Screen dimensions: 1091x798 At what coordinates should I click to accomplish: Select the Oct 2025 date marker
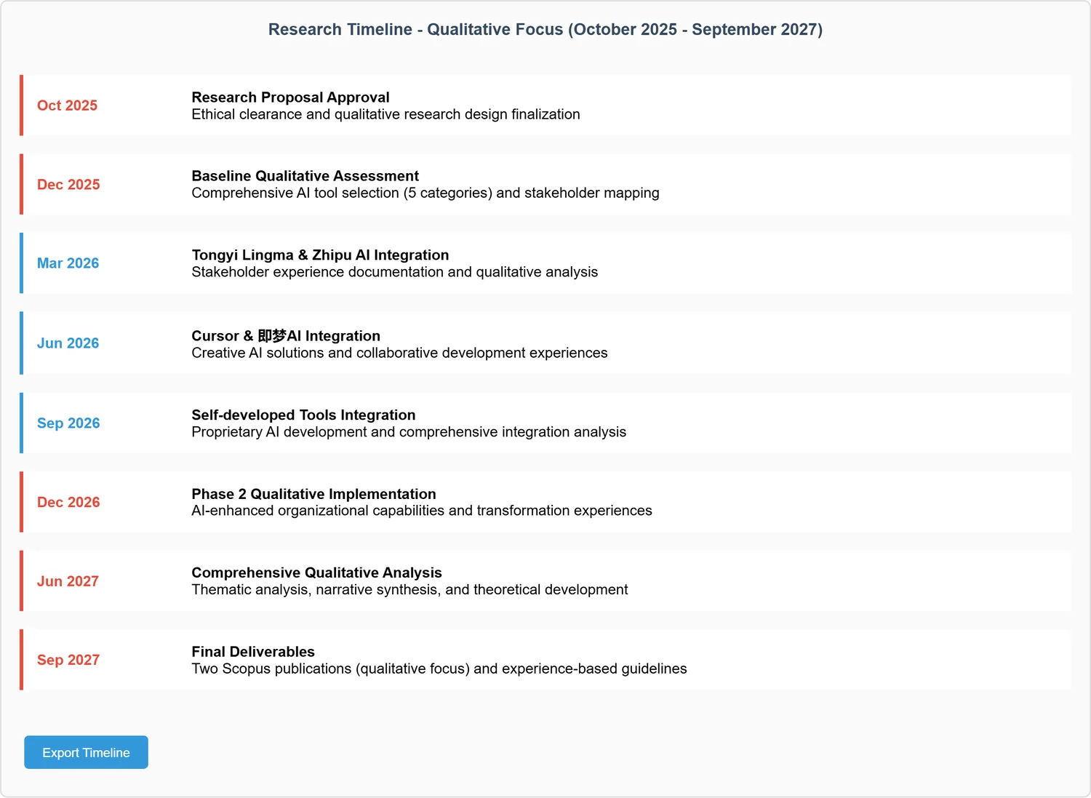[x=67, y=105]
